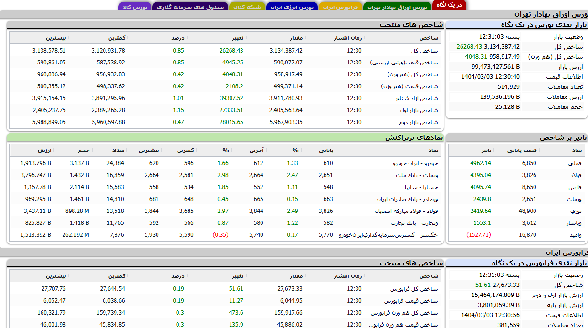Screen dimensions: 588x328
Task: Open the 'در یک نگاه' tab
Action: (x=449, y=5)
